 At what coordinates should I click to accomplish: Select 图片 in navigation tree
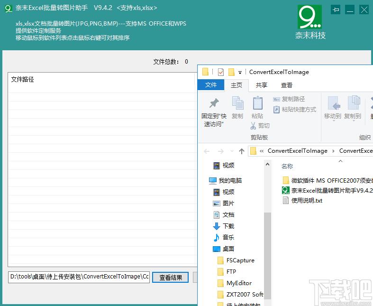224,204
